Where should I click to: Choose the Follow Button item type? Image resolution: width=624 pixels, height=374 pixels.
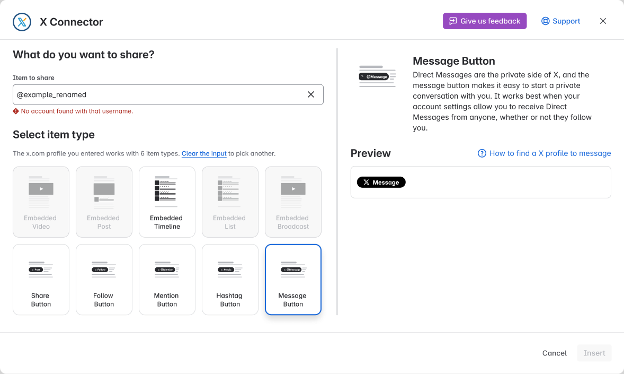point(104,280)
